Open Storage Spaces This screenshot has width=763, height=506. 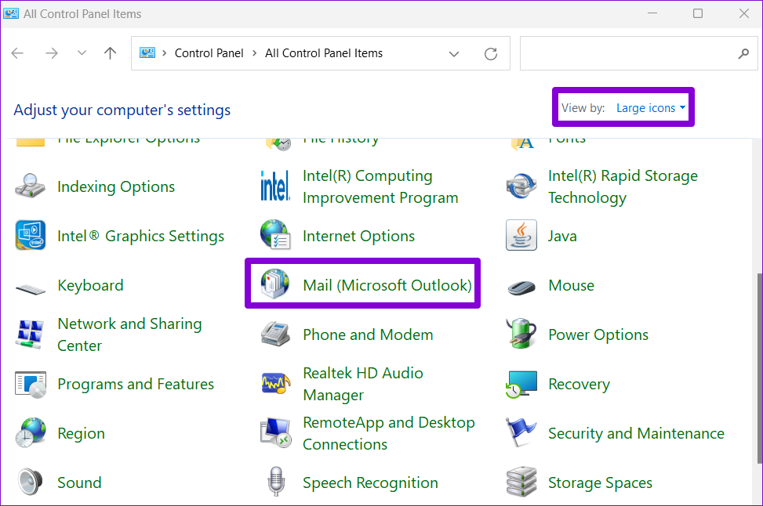point(601,483)
